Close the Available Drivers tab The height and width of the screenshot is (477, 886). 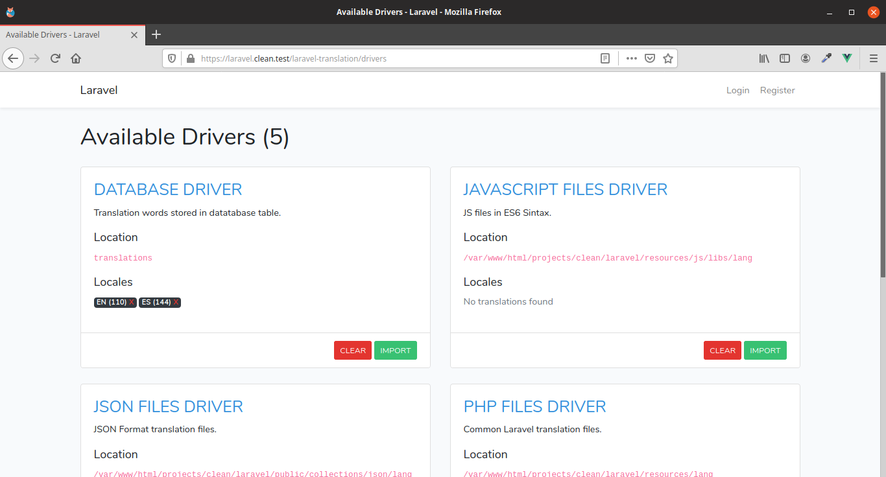(x=134, y=35)
